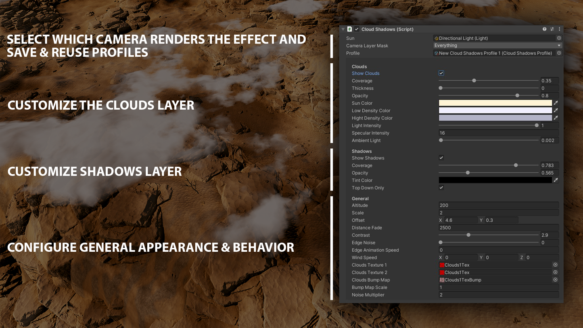The image size is (583, 328).
Task: Disable the Show Clouds checkbox
Action: [x=441, y=73]
